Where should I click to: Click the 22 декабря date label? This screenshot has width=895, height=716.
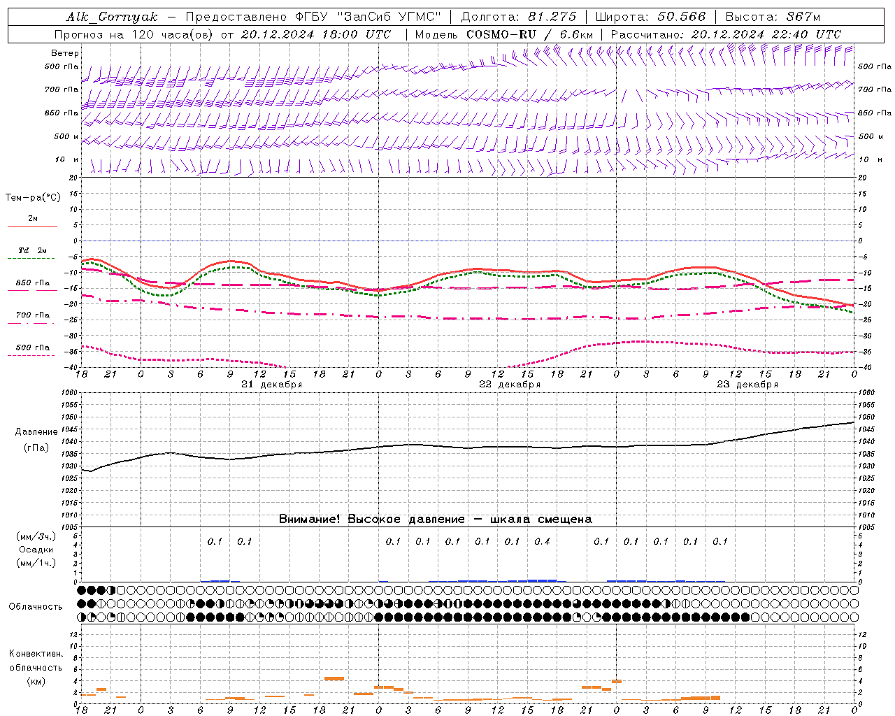[x=509, y=385]
